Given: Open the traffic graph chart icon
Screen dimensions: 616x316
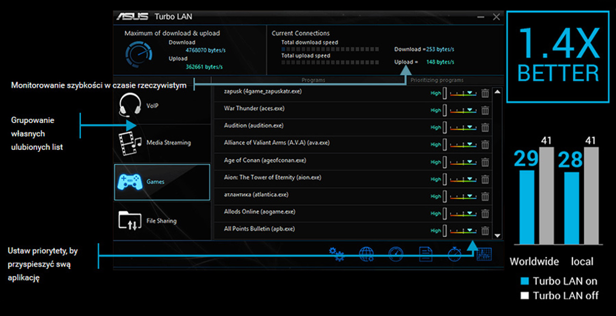Looking at the screenshot, I should (484, 254).
